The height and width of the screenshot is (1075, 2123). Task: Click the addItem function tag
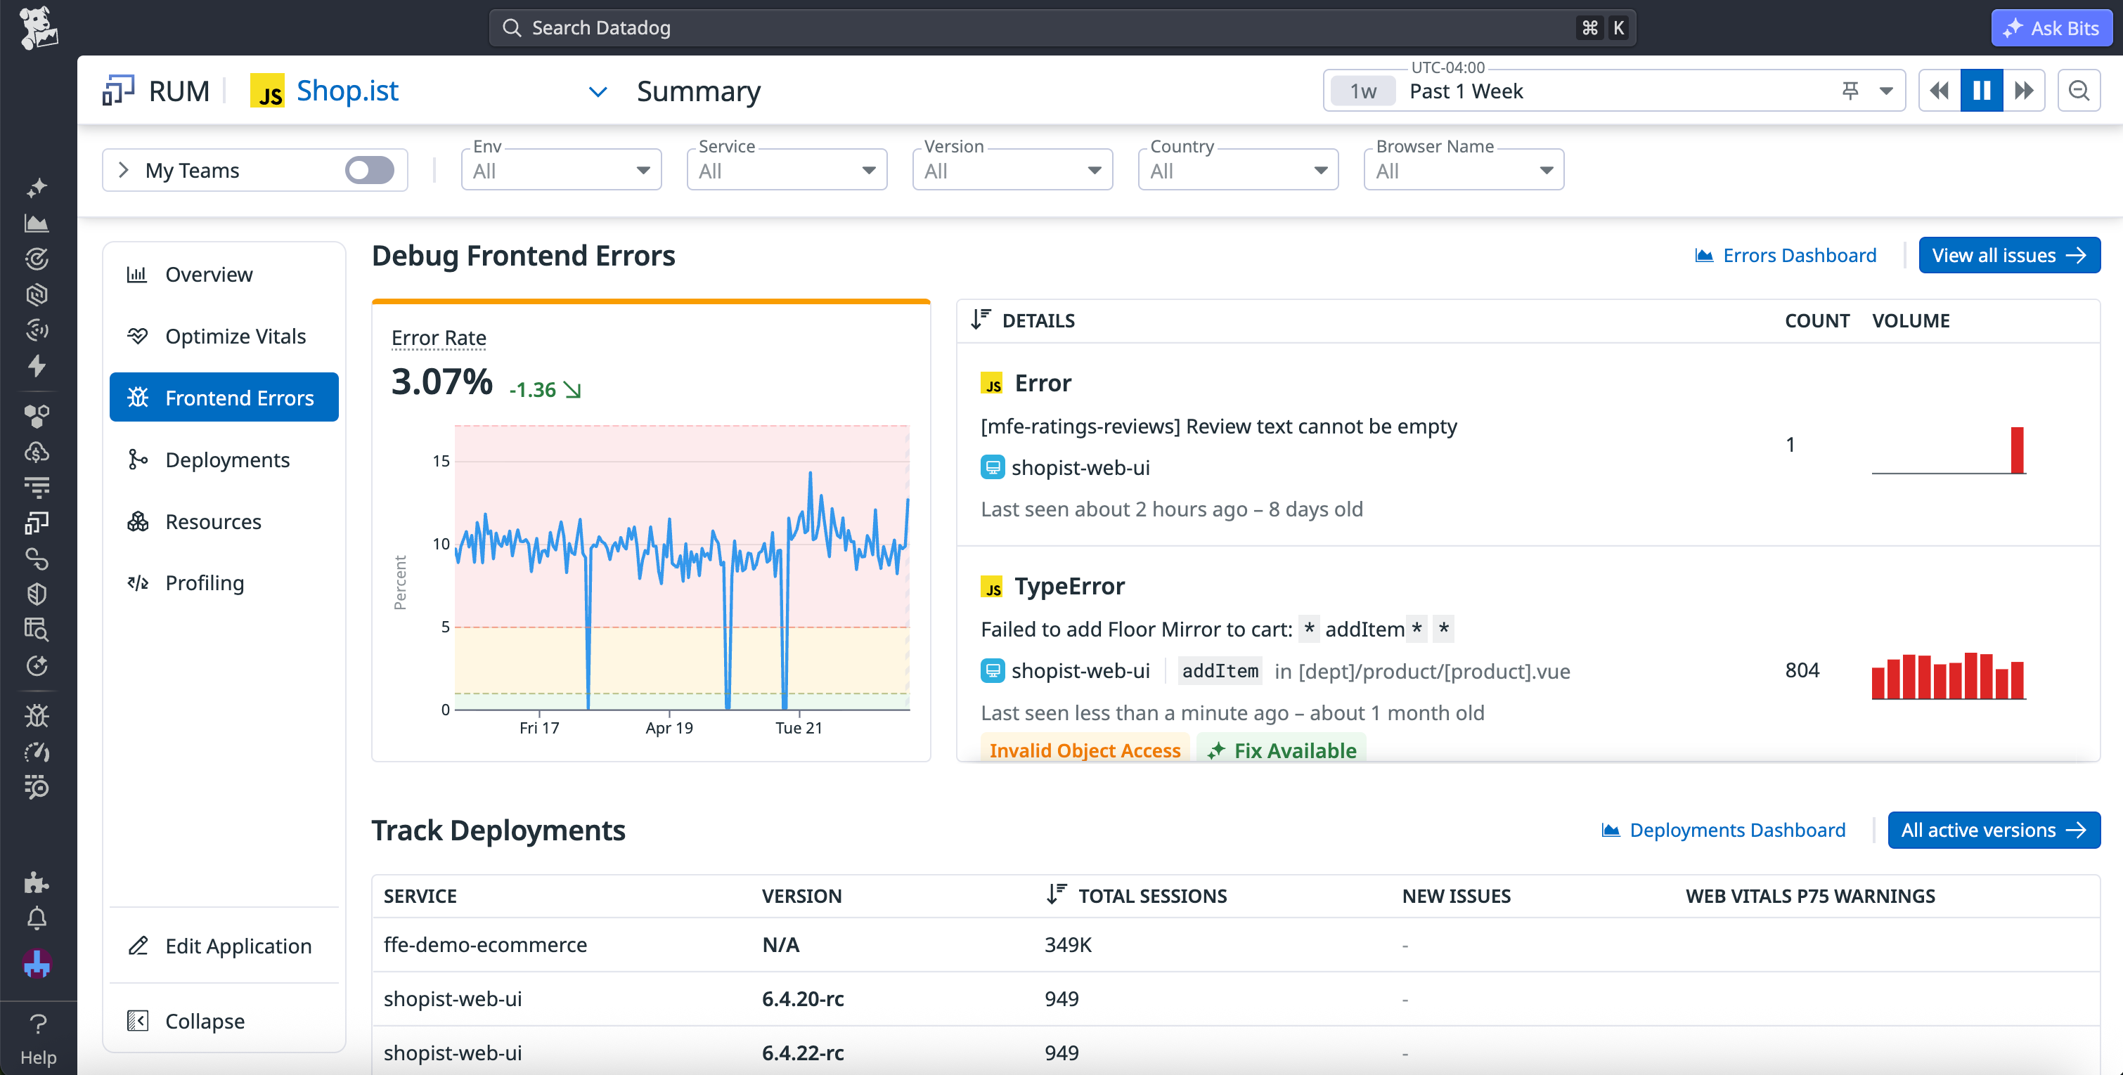click(x=1220, y=670)
